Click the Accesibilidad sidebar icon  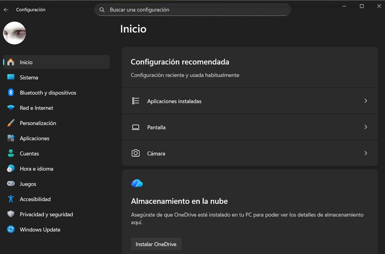[x=12, y=199]
